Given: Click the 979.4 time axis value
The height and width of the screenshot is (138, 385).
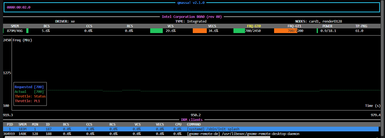Looking at the screenshot, I should point(376,115).
